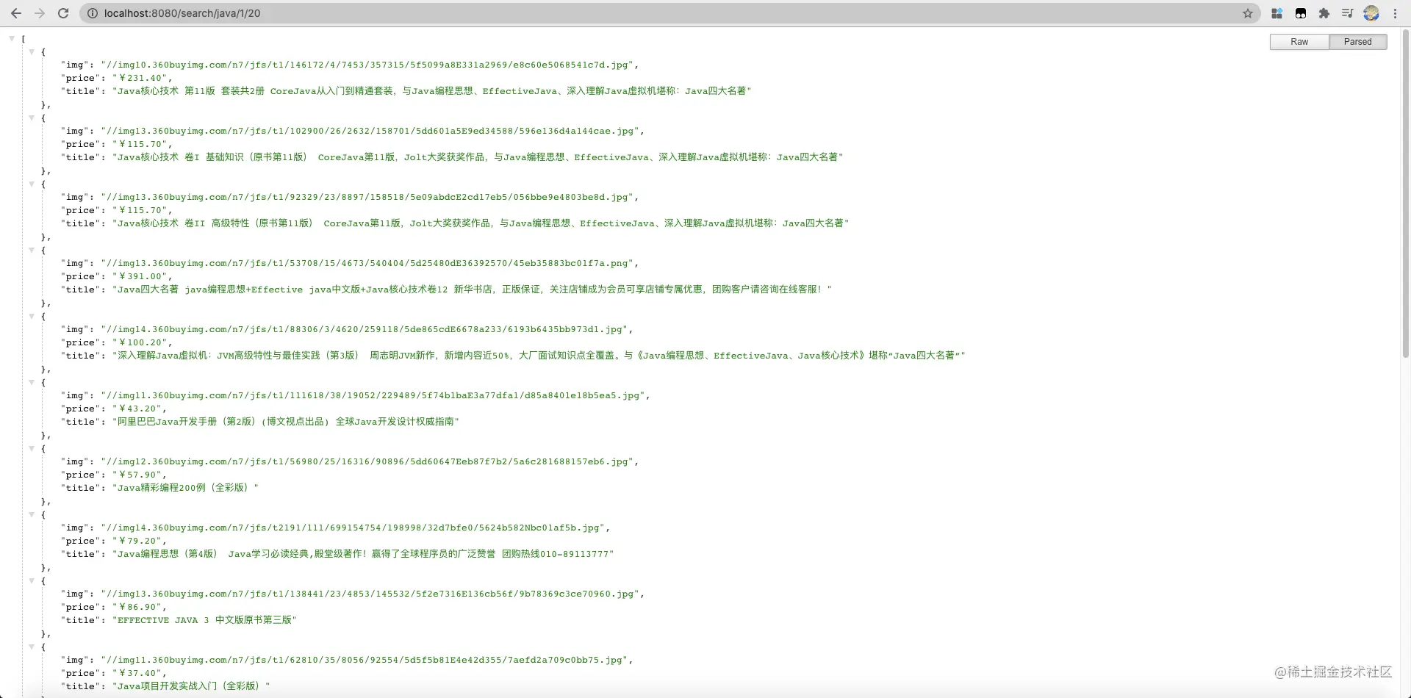Screen dimensions: 1411x698
Task: Open the Tampermonkey extension icon
Action: (1301, 13)
